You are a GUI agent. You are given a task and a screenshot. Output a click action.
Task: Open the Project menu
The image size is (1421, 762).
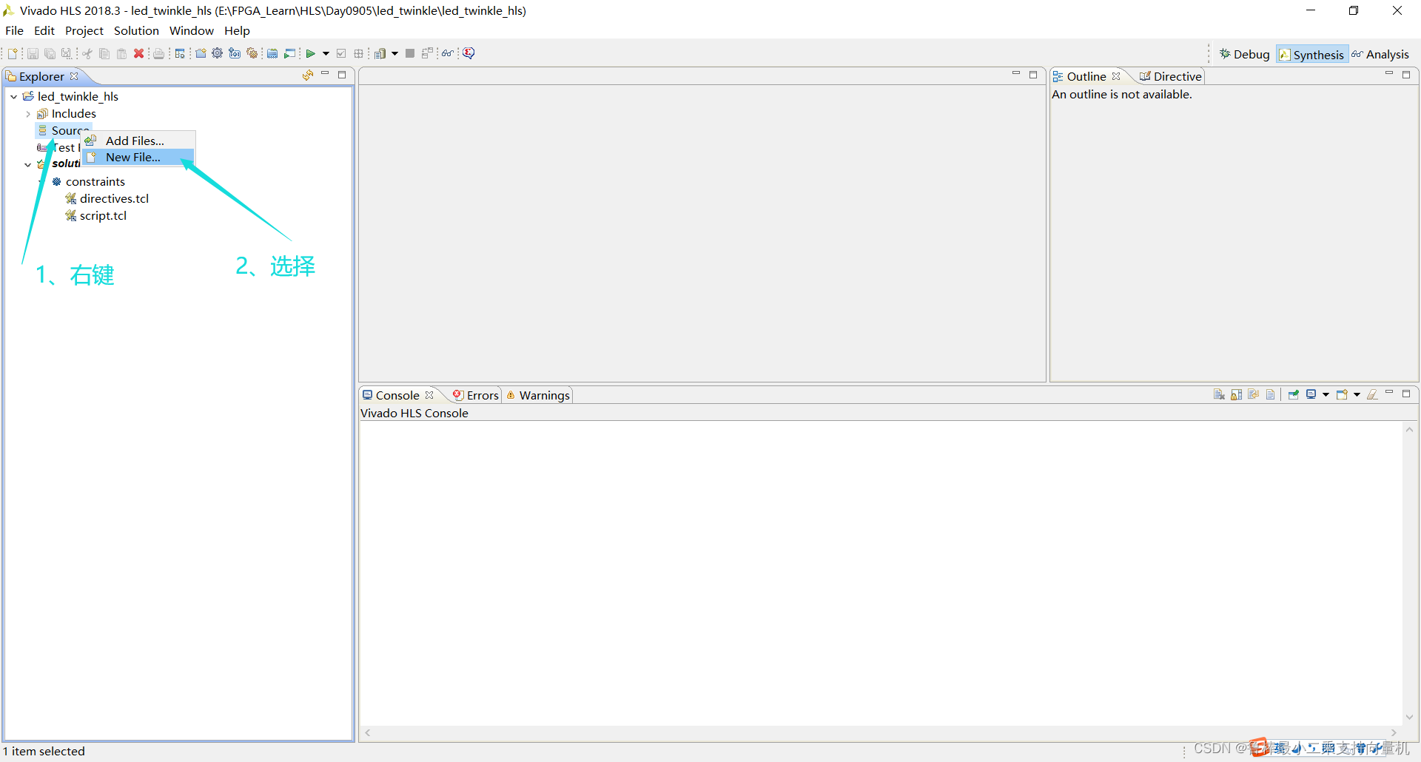tap(84, 31)
